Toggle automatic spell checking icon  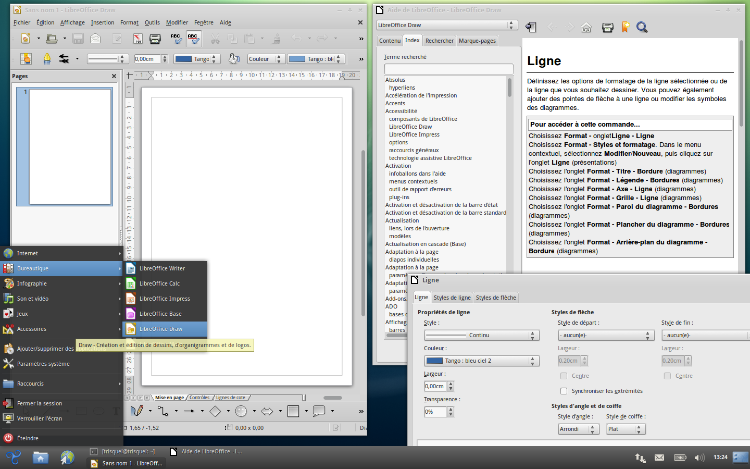tap(193, 38)
